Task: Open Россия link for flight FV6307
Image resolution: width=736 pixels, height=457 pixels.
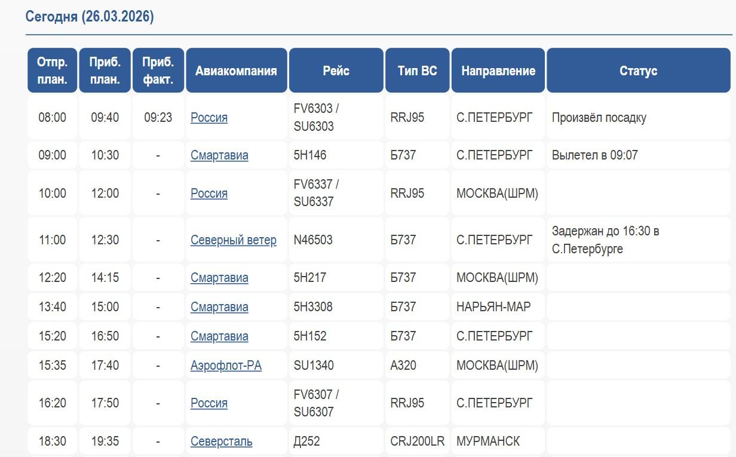Action: point(208,403)
